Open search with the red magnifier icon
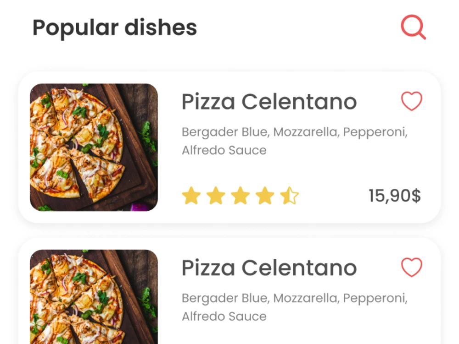459x344 pixels. click(x=413, y=27)
